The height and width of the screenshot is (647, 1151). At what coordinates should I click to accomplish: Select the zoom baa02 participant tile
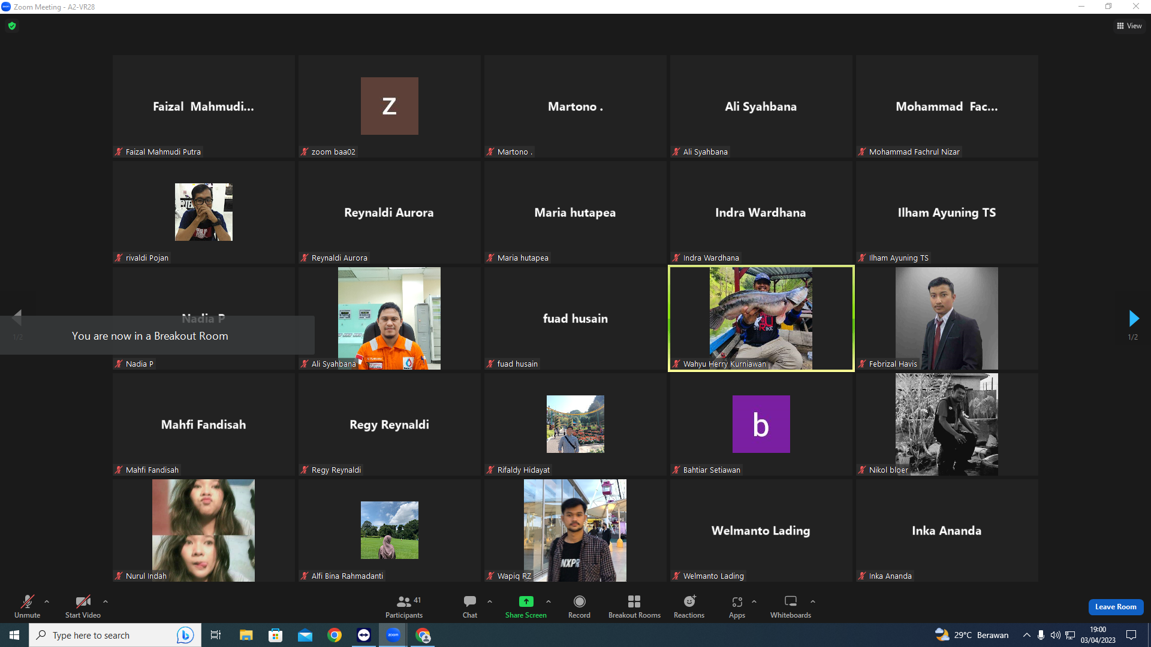coord(390,107)
